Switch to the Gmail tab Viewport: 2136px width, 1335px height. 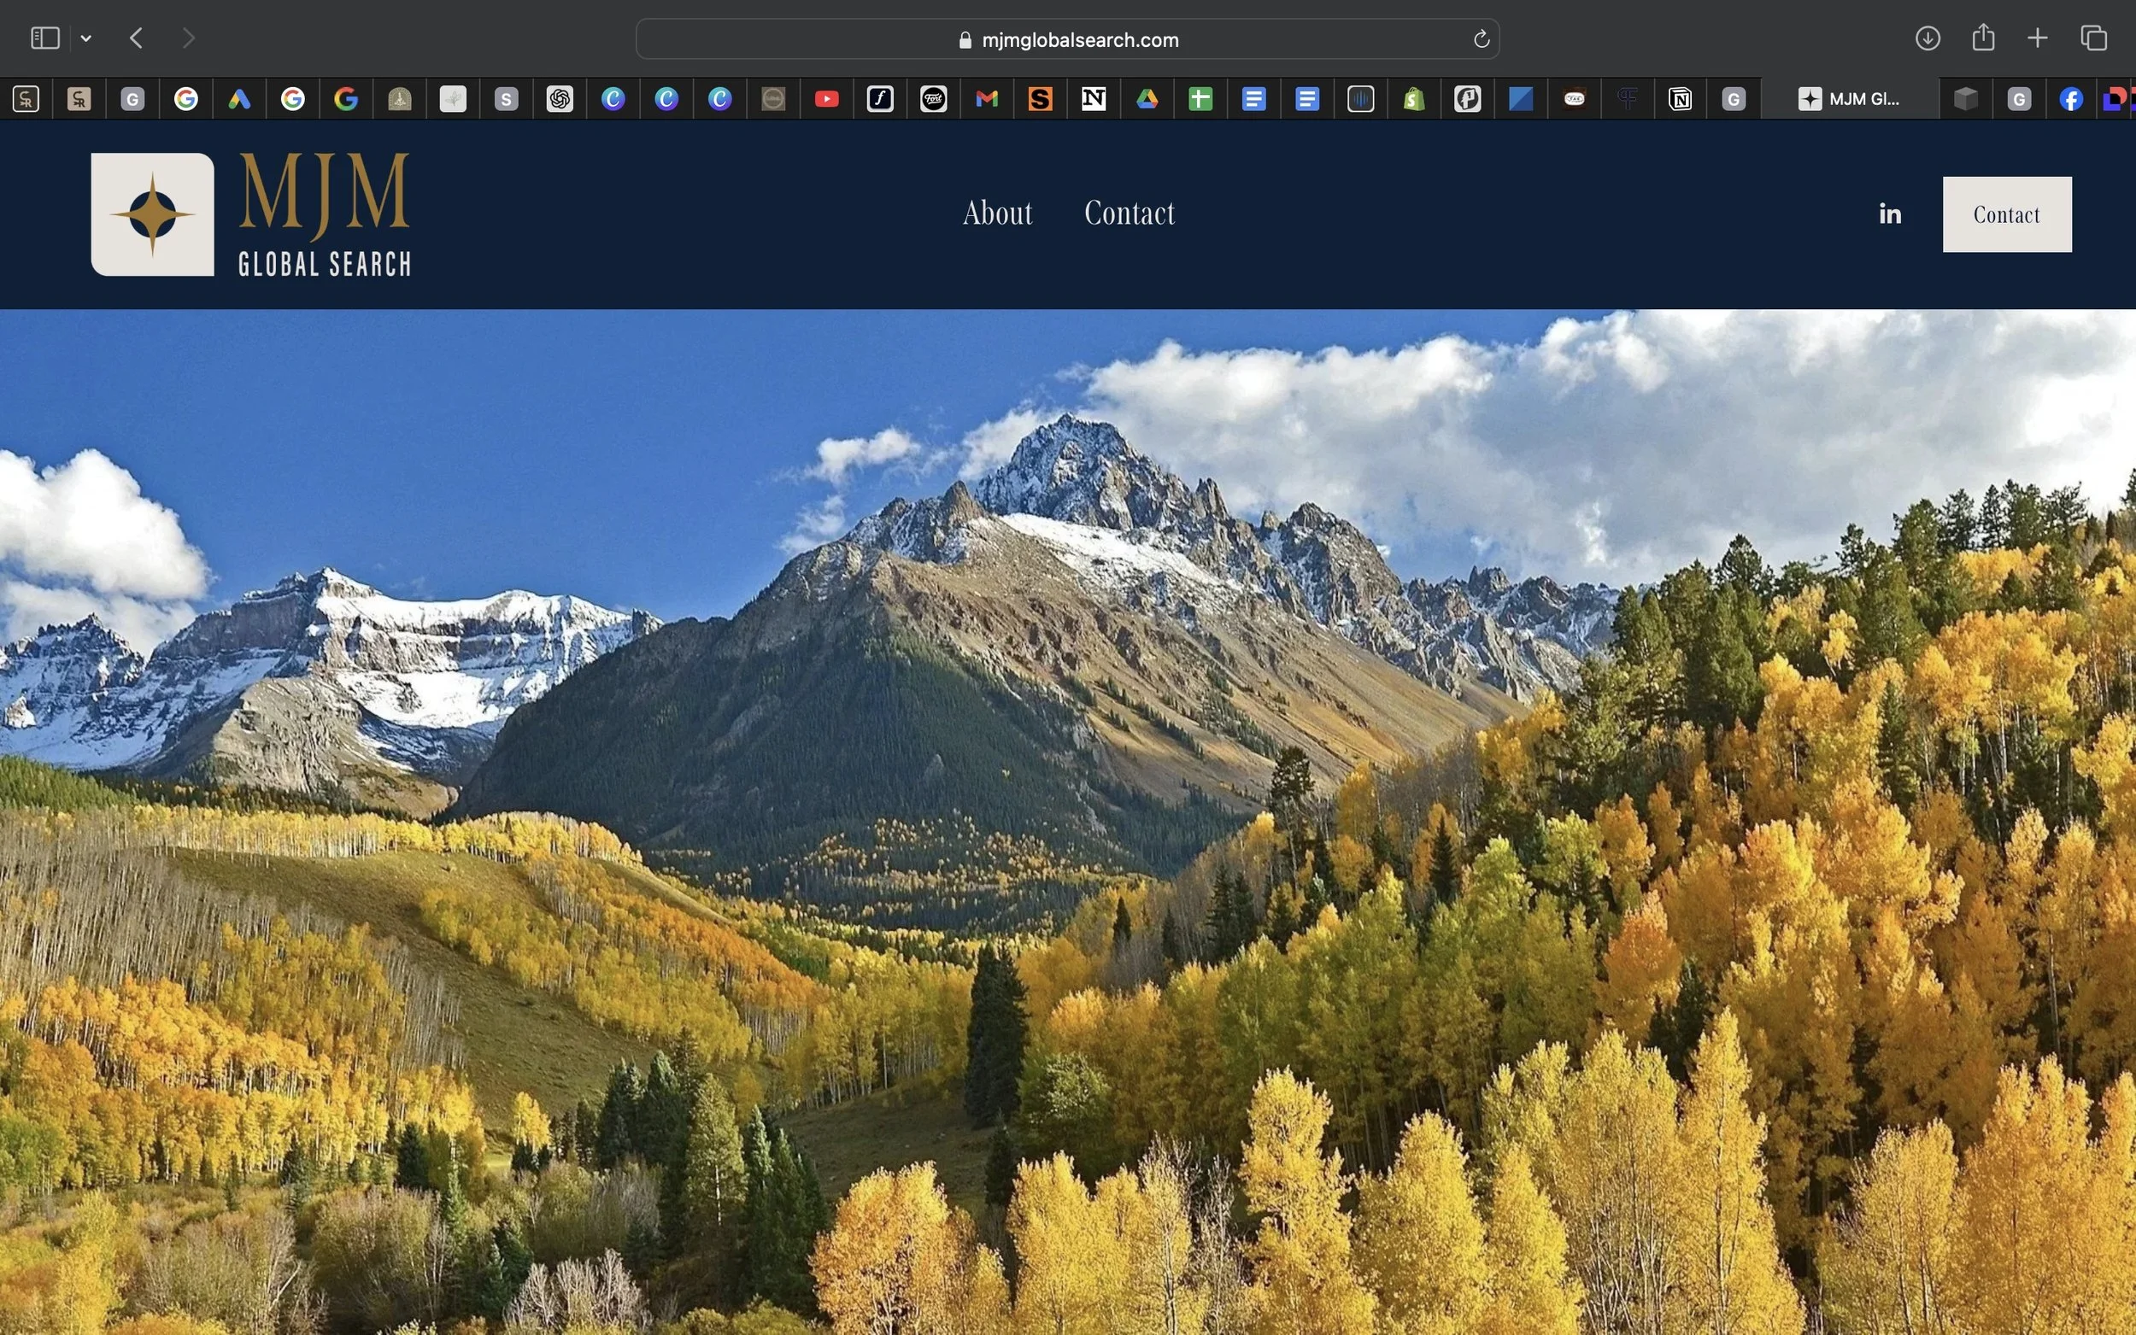click(x=986, y=99)
